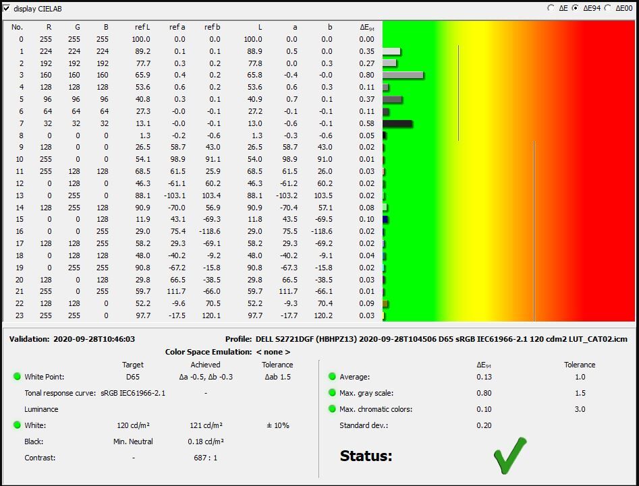Click the dark bar for patch 7

pos(397,123)
